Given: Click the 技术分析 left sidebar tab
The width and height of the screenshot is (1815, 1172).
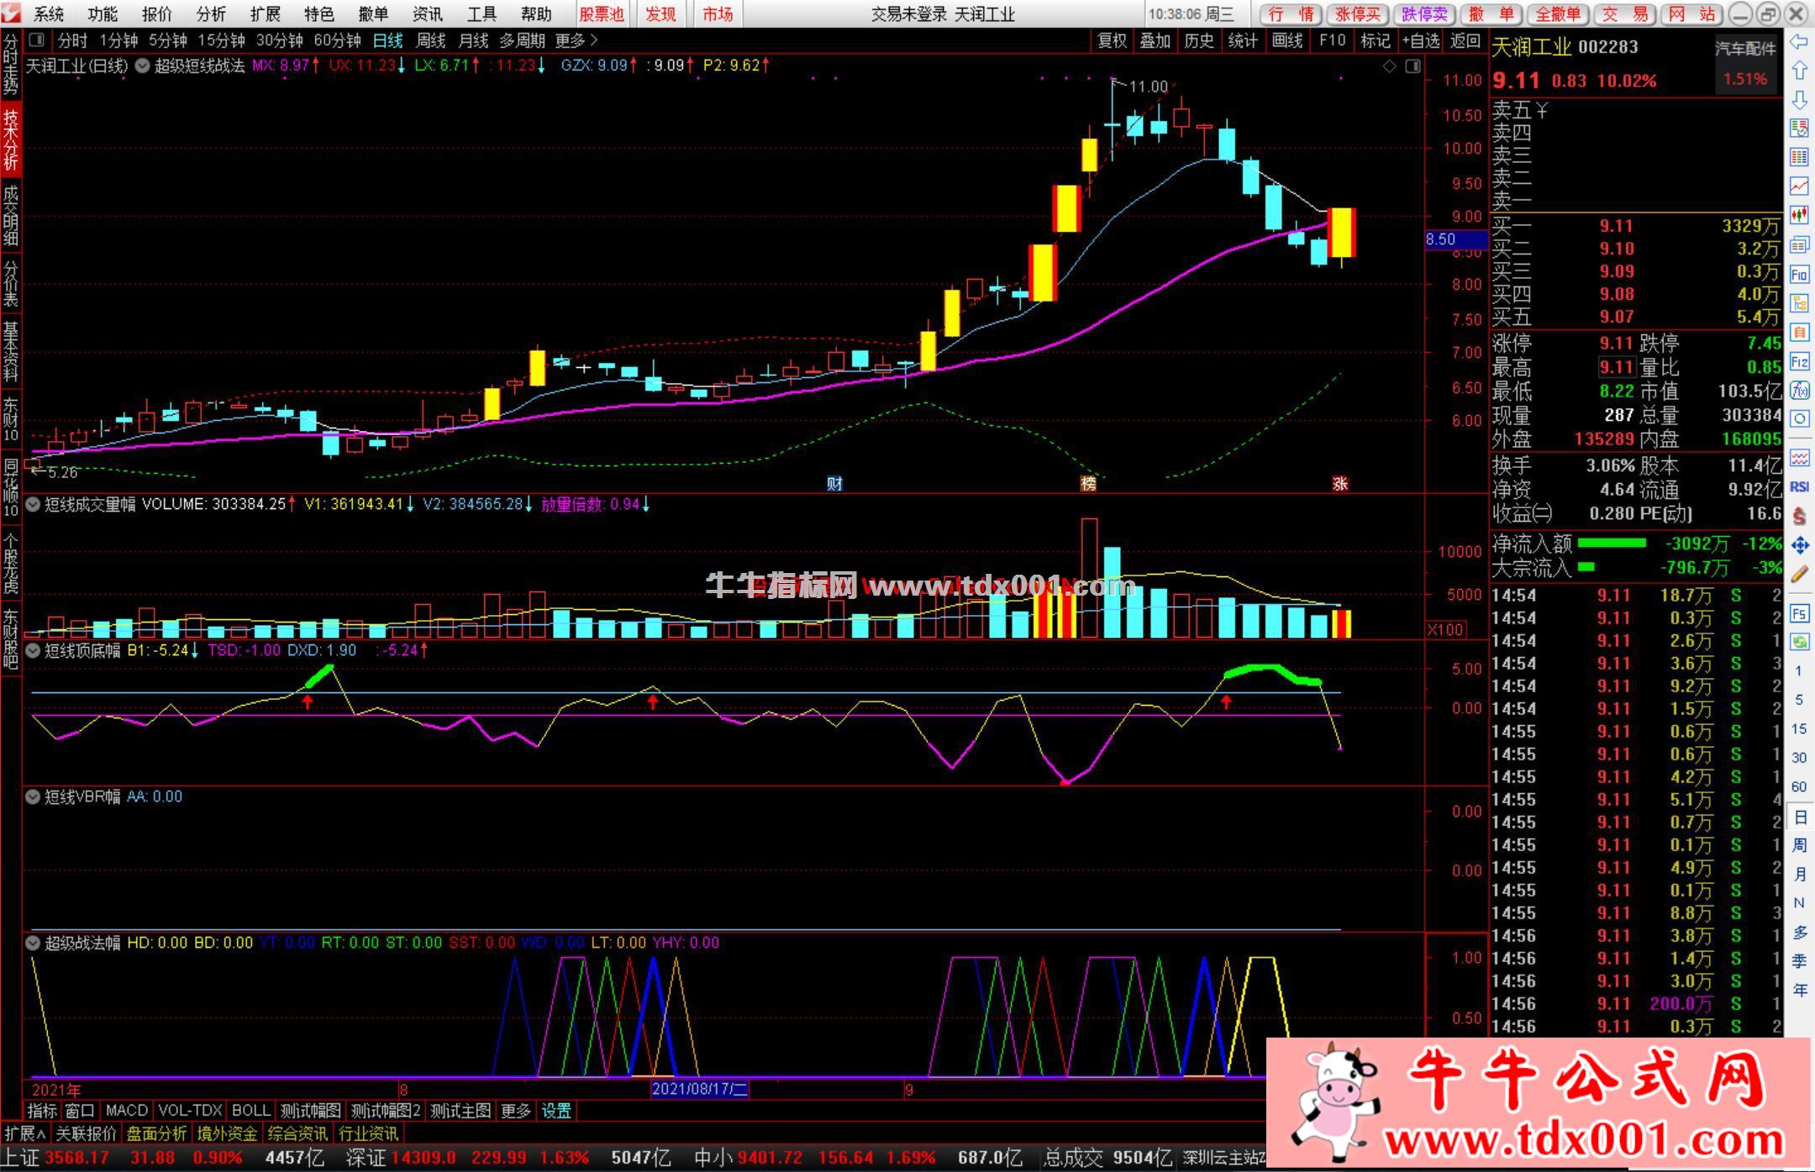Looking at the screenshot, I should pyautogui.click(x=10, y=140).
